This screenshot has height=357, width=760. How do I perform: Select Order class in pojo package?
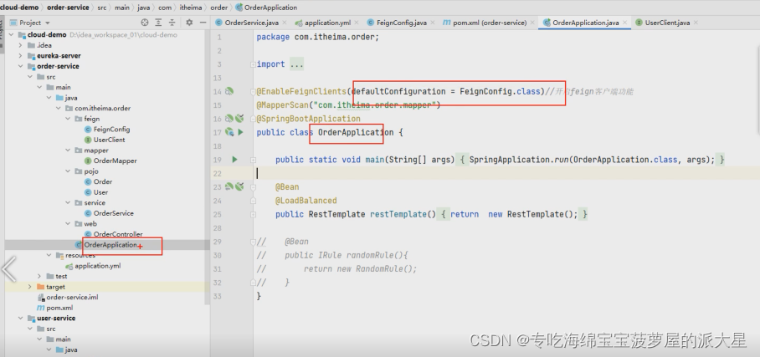(x=103, y=181)
